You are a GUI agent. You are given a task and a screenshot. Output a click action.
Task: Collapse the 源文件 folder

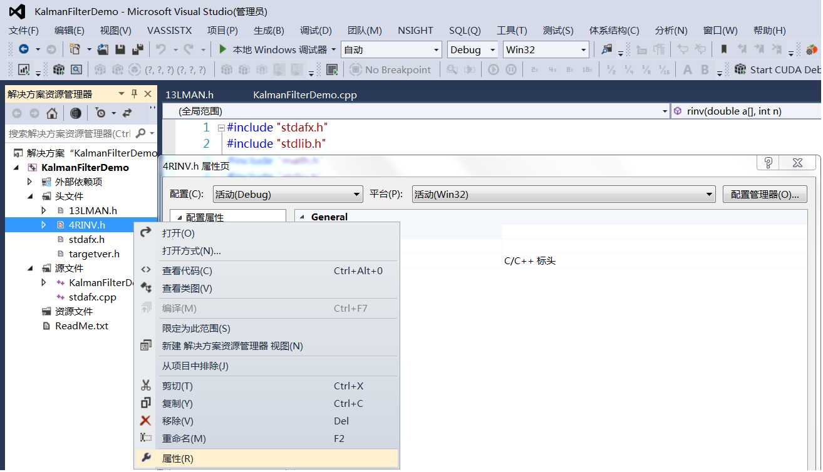point(30,268)
